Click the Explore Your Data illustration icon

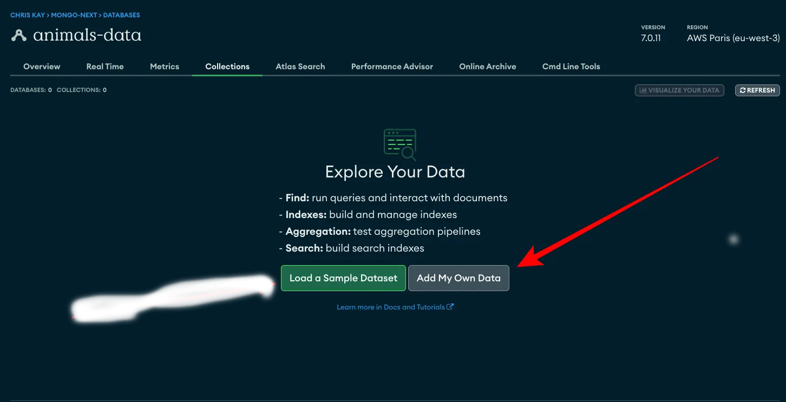pyautogui.click(x=400, y=145)
